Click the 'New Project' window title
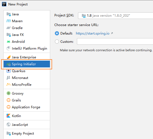The image size is (153, 139). pyautogui.click(x=18, y=4)
